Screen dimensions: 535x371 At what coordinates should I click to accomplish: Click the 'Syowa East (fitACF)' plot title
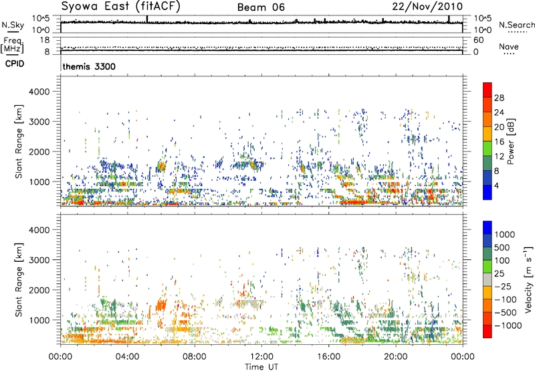click(121, 7)
